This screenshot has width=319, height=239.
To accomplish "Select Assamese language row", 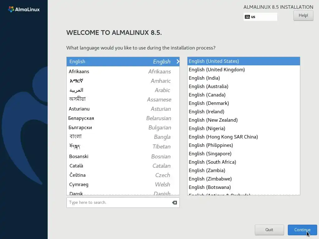I will coord(123,100).
